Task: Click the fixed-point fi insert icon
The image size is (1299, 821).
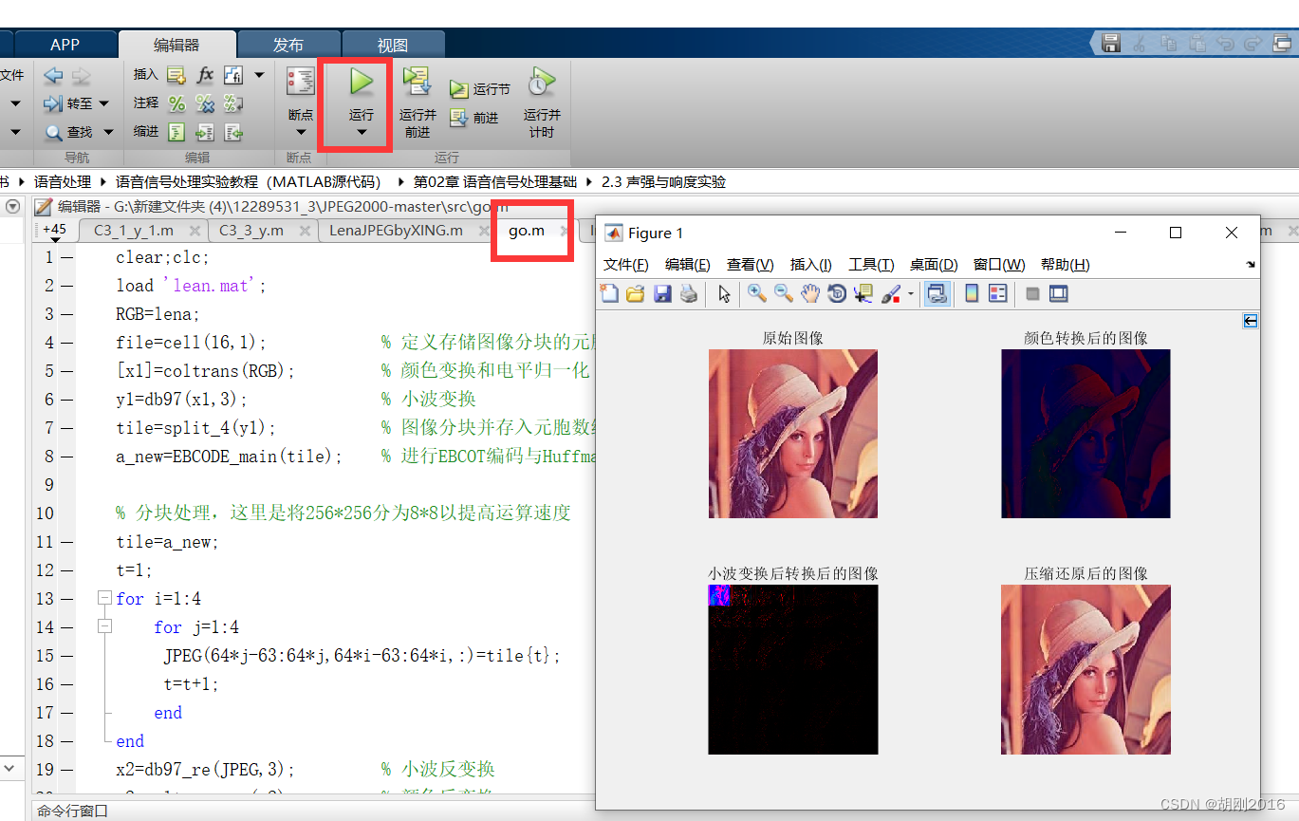Action: point(233,75)
